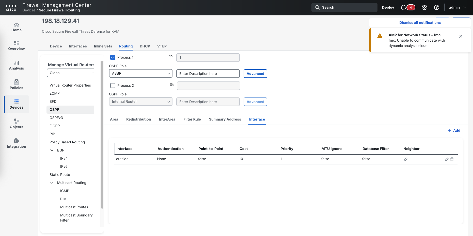The height and width of the screenshot is (236, 473).
Task: Collapse the Multicast Routing section
Action: tap(52, 183)
